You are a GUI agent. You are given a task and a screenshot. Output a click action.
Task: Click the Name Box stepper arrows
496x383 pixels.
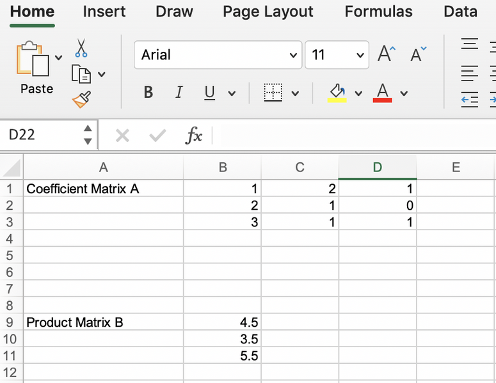pyautogui.click(x=88, y=135)
